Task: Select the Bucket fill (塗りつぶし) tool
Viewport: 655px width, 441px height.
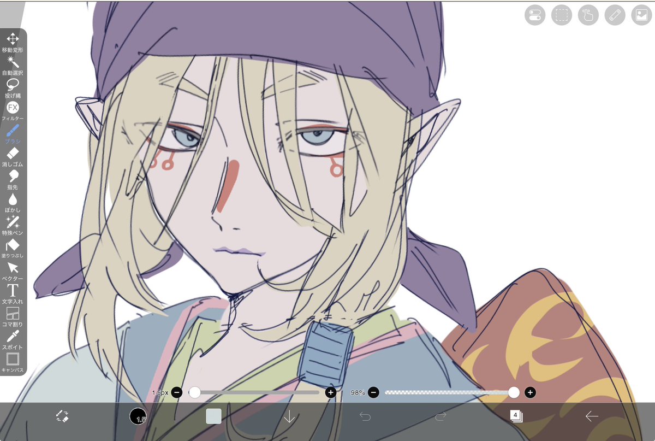Action: (x=13, y=249)
